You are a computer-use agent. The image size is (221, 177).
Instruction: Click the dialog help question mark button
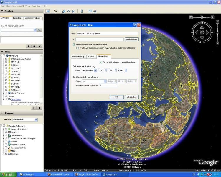pyautogui.click(x=135, y=25)
